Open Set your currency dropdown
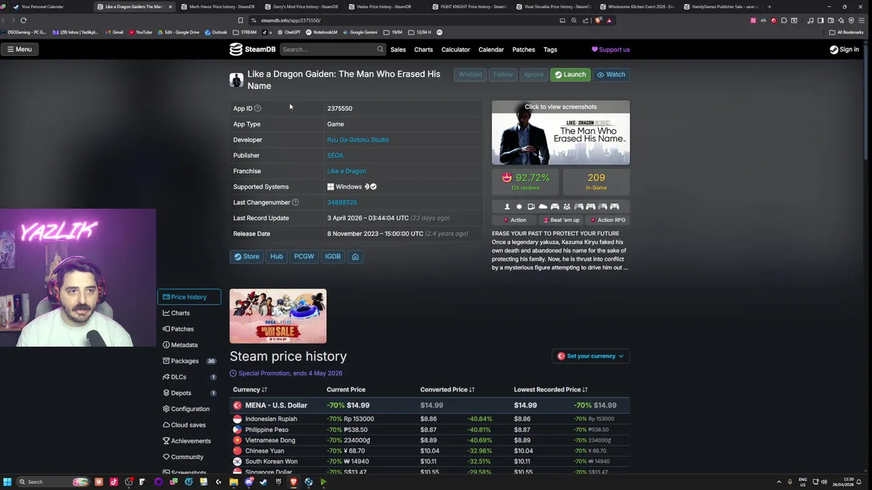 591,356
